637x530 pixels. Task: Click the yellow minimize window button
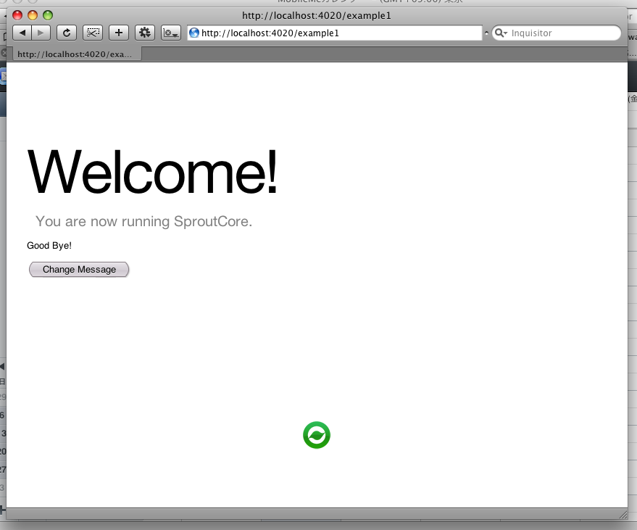coord(33,15)
